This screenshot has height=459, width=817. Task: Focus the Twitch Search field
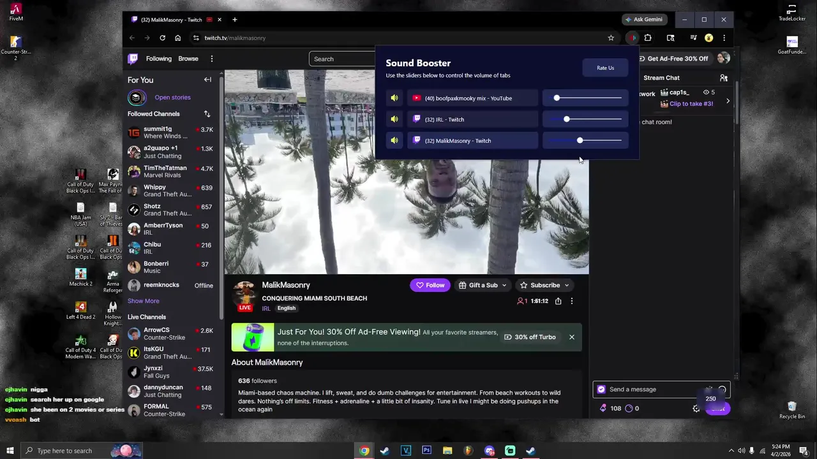341,59
